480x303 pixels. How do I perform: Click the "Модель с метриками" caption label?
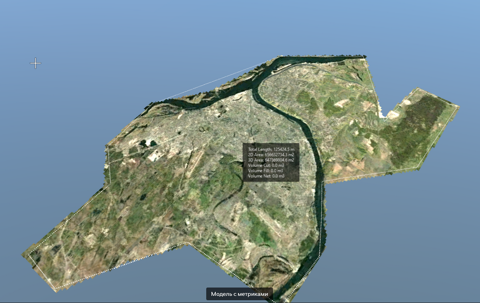point(239,294)
